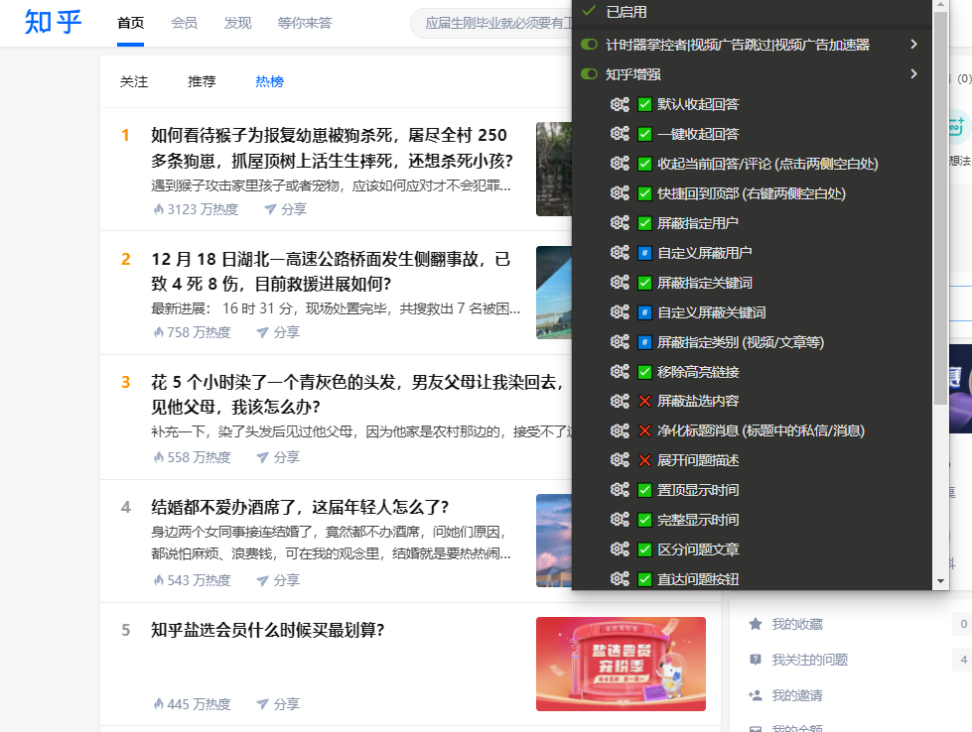Select the 关注 feed tab
Viewport: 972px width, 732px height.
[134, 81]
